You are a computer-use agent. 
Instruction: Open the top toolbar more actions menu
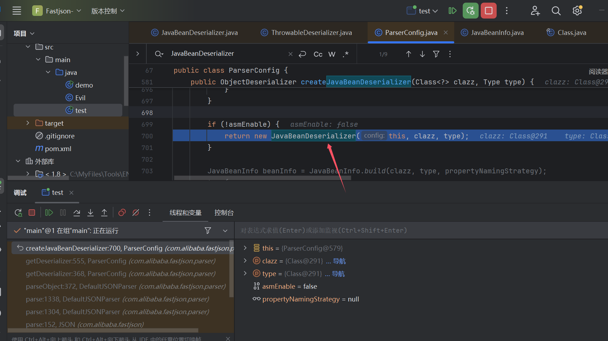pos(507,11)
